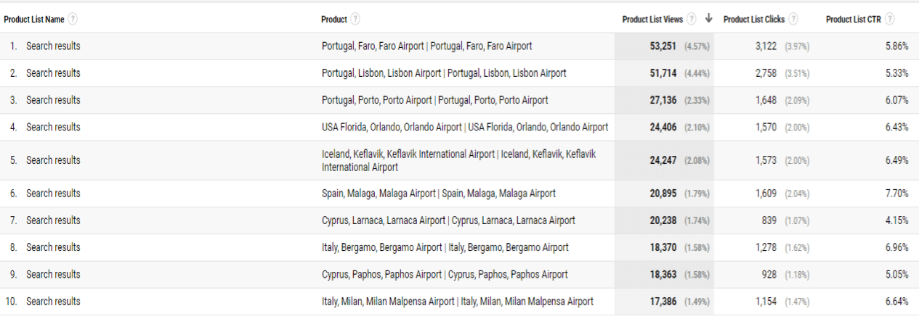Click the help icon beside Product List Views

692,20
